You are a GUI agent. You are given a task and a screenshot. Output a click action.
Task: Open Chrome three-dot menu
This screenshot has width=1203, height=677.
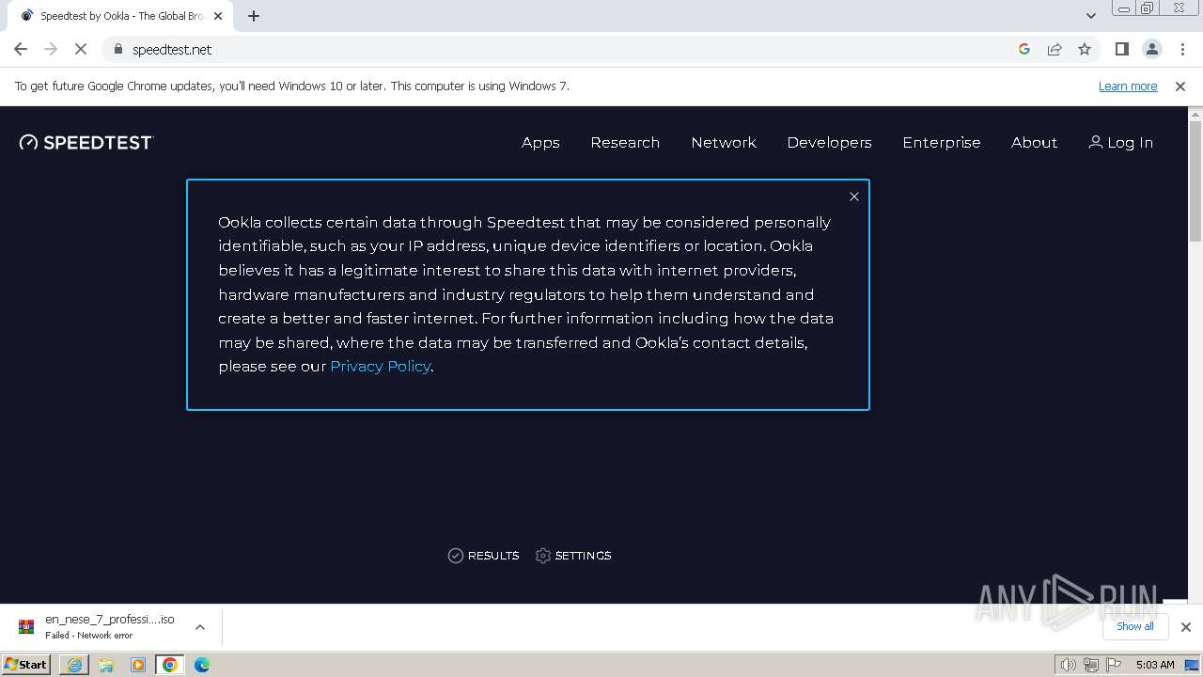click(x=1183, y=49)
